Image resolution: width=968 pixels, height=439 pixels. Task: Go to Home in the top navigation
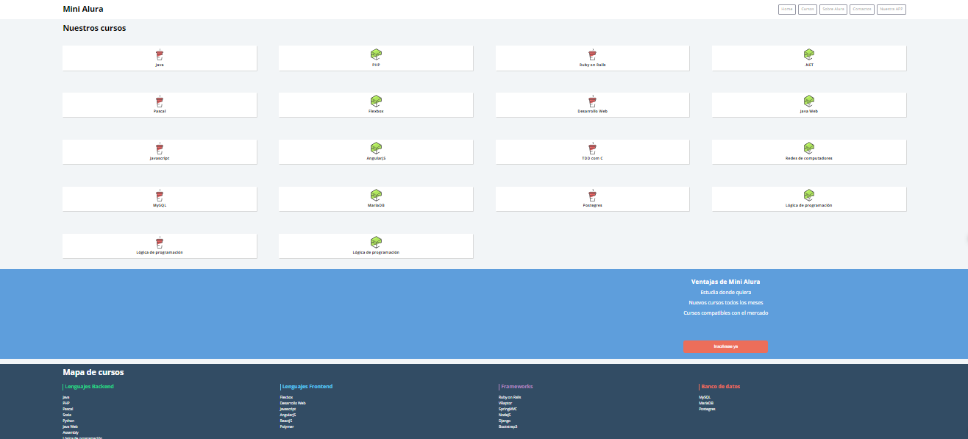[787, 10]
